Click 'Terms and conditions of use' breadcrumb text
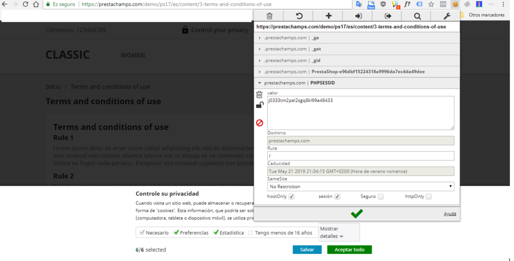The height and width of the screenshot is (261, 514). pos(110,87)
